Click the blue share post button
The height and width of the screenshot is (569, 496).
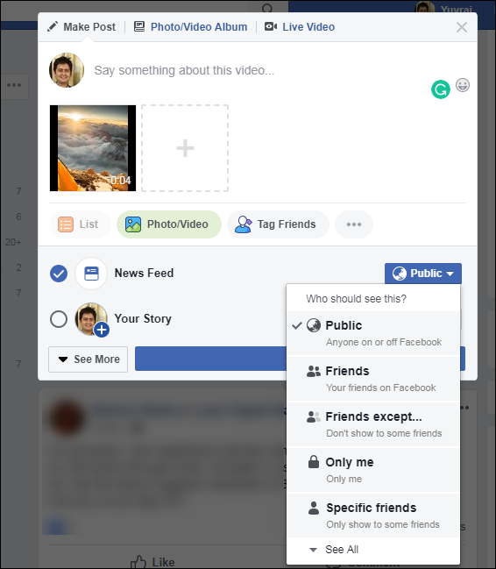(x=210, y=359)
